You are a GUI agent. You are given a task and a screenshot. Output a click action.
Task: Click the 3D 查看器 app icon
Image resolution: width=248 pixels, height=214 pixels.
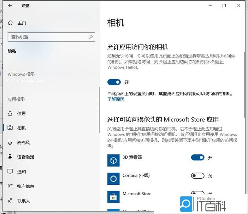pos(113,160)
